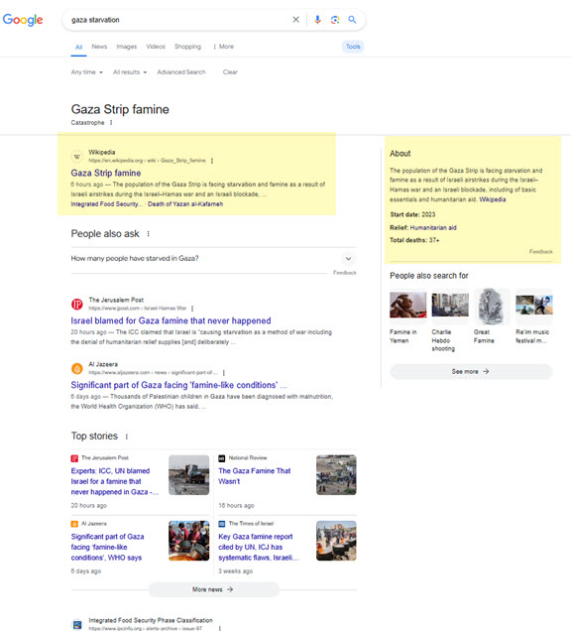Screen dimensions: 571x631
Task: Switch to the Videos tab
Action: (x=156, y=47)
